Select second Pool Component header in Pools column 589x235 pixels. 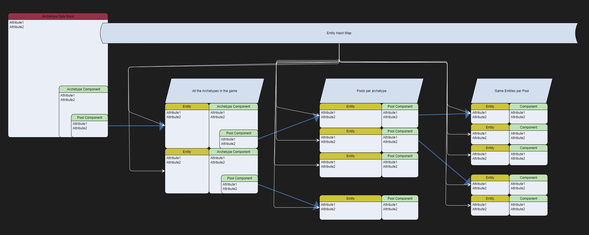400,131
